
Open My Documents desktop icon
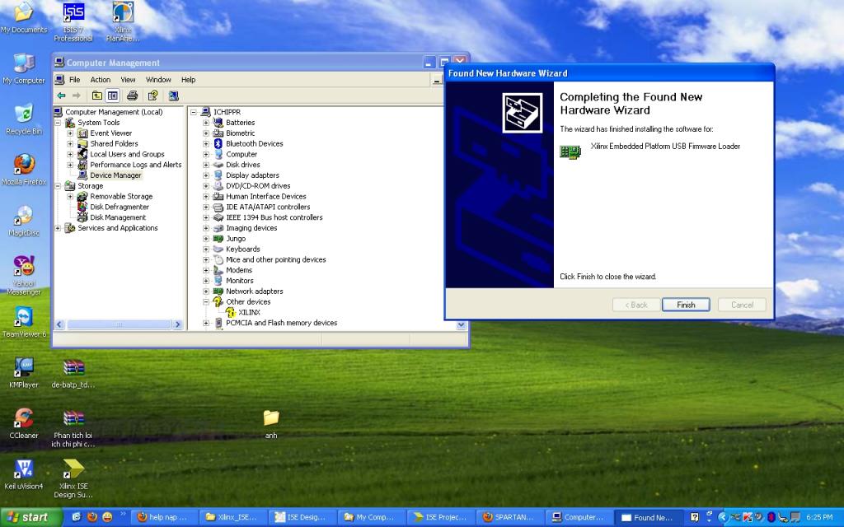pos(24,17)
